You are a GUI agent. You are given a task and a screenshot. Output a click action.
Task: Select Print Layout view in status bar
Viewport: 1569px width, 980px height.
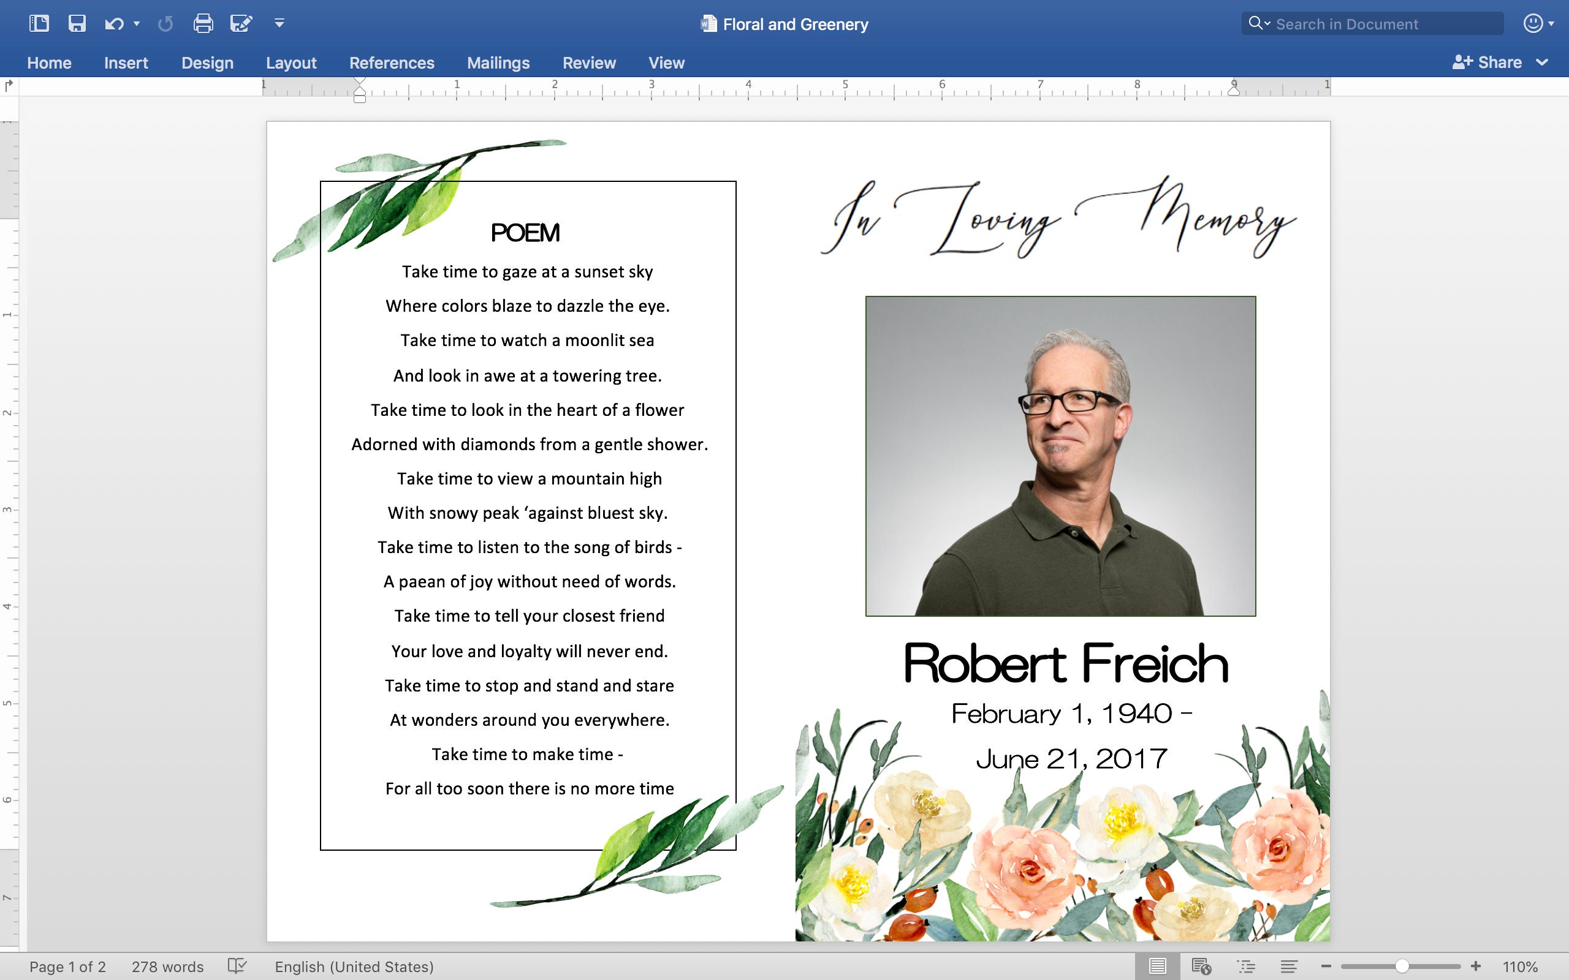pyautogui.click(x=1158, y=966)
